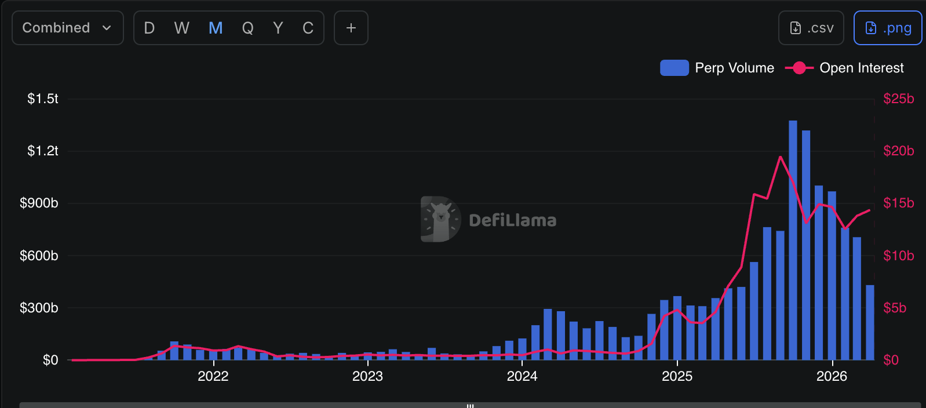The width and height of the screenshot is (926, 408).
Task: Toggle the Perp Volume series in the legend
Action: point(734,68)
